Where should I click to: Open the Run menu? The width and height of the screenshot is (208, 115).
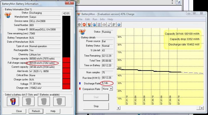click(95, 19)
